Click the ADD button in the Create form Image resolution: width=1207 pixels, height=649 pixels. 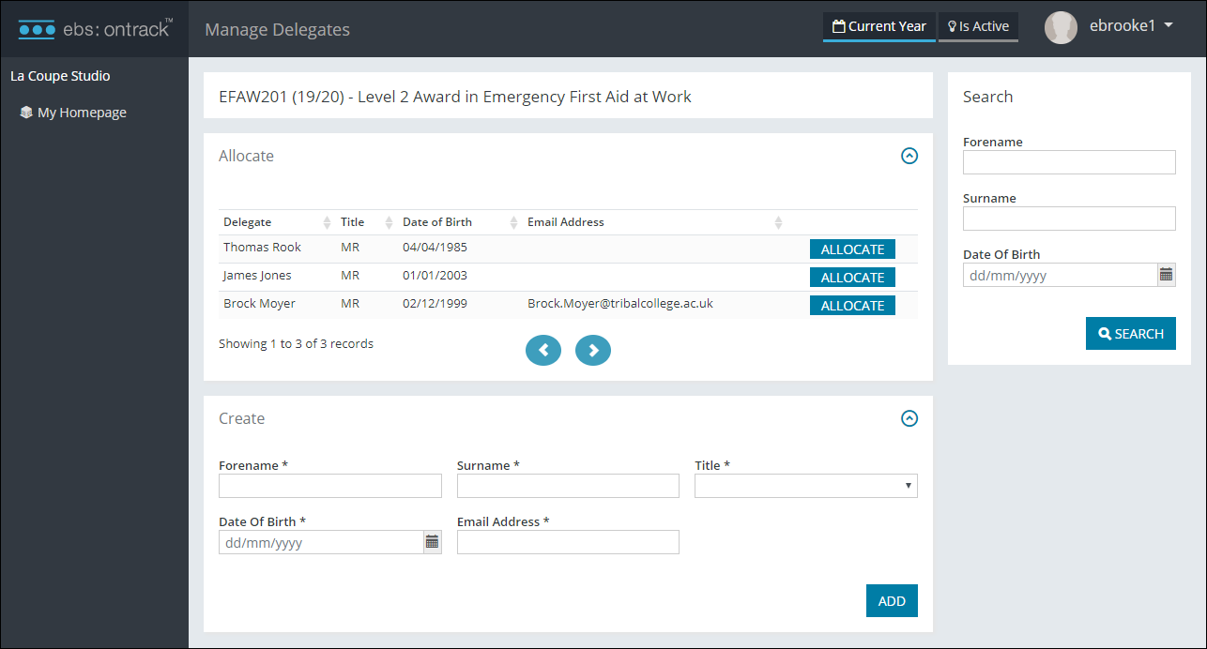tap(891, 600)
